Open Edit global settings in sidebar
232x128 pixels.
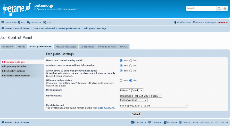pyautogui.click(x=22, y=62)
